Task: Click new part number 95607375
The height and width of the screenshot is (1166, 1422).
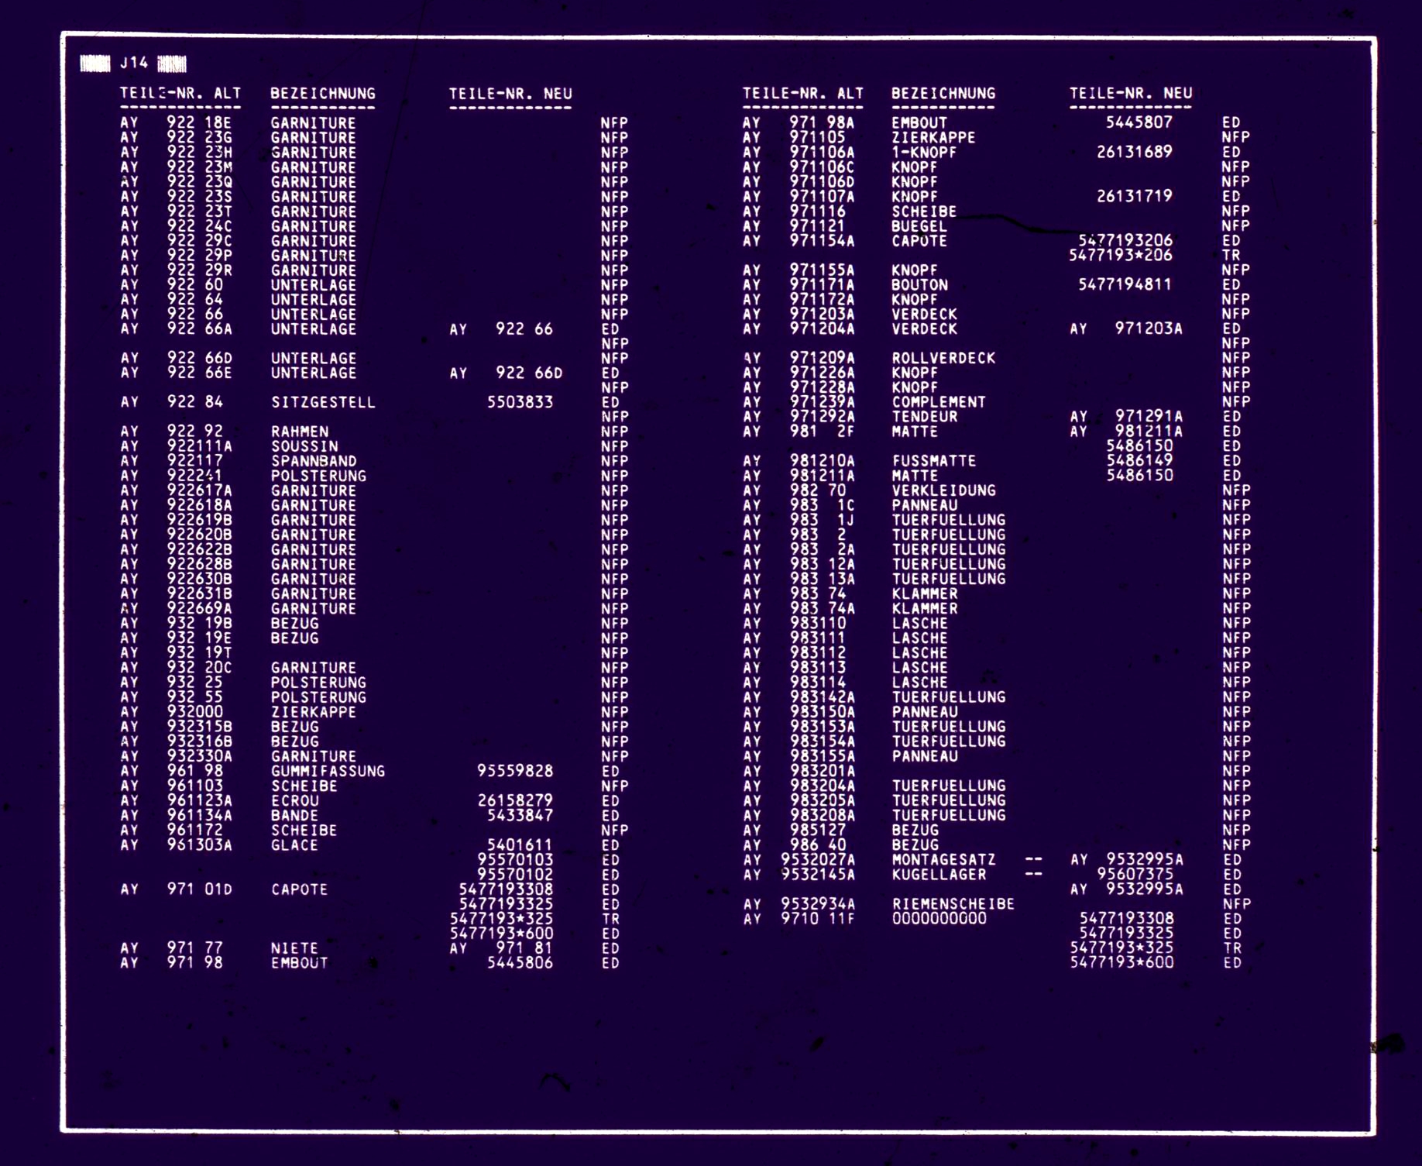Action: 1135,875
